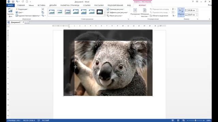Open the Цвет color dropdown
Image resolution: width=218 pixels, height=122 pixels.
pos(19,13)
